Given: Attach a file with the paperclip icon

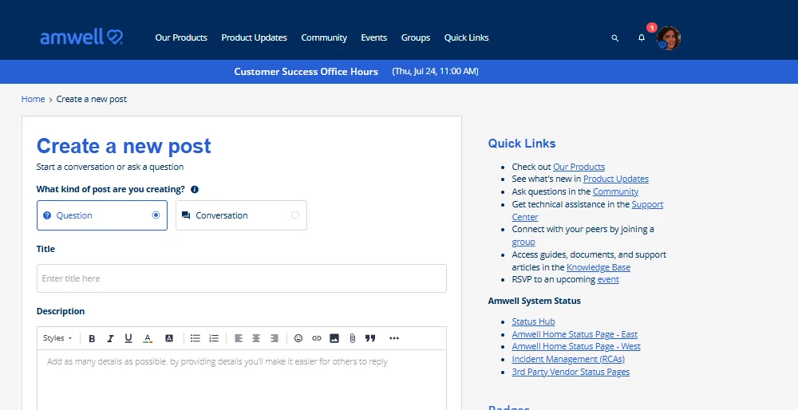Looking at the screenshot, I should tap(352, 338).
